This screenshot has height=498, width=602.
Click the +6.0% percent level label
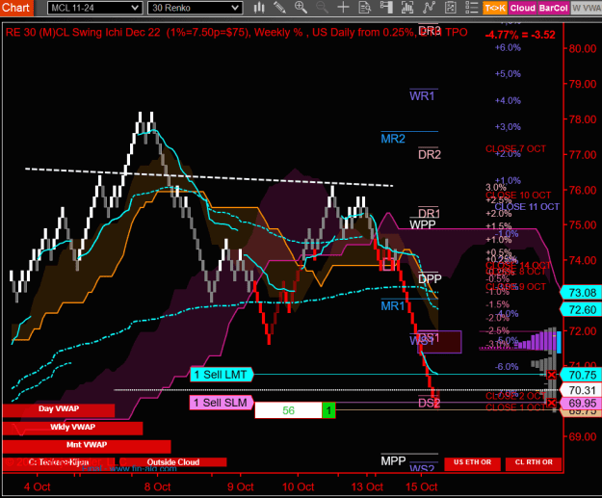coord(508,47)
